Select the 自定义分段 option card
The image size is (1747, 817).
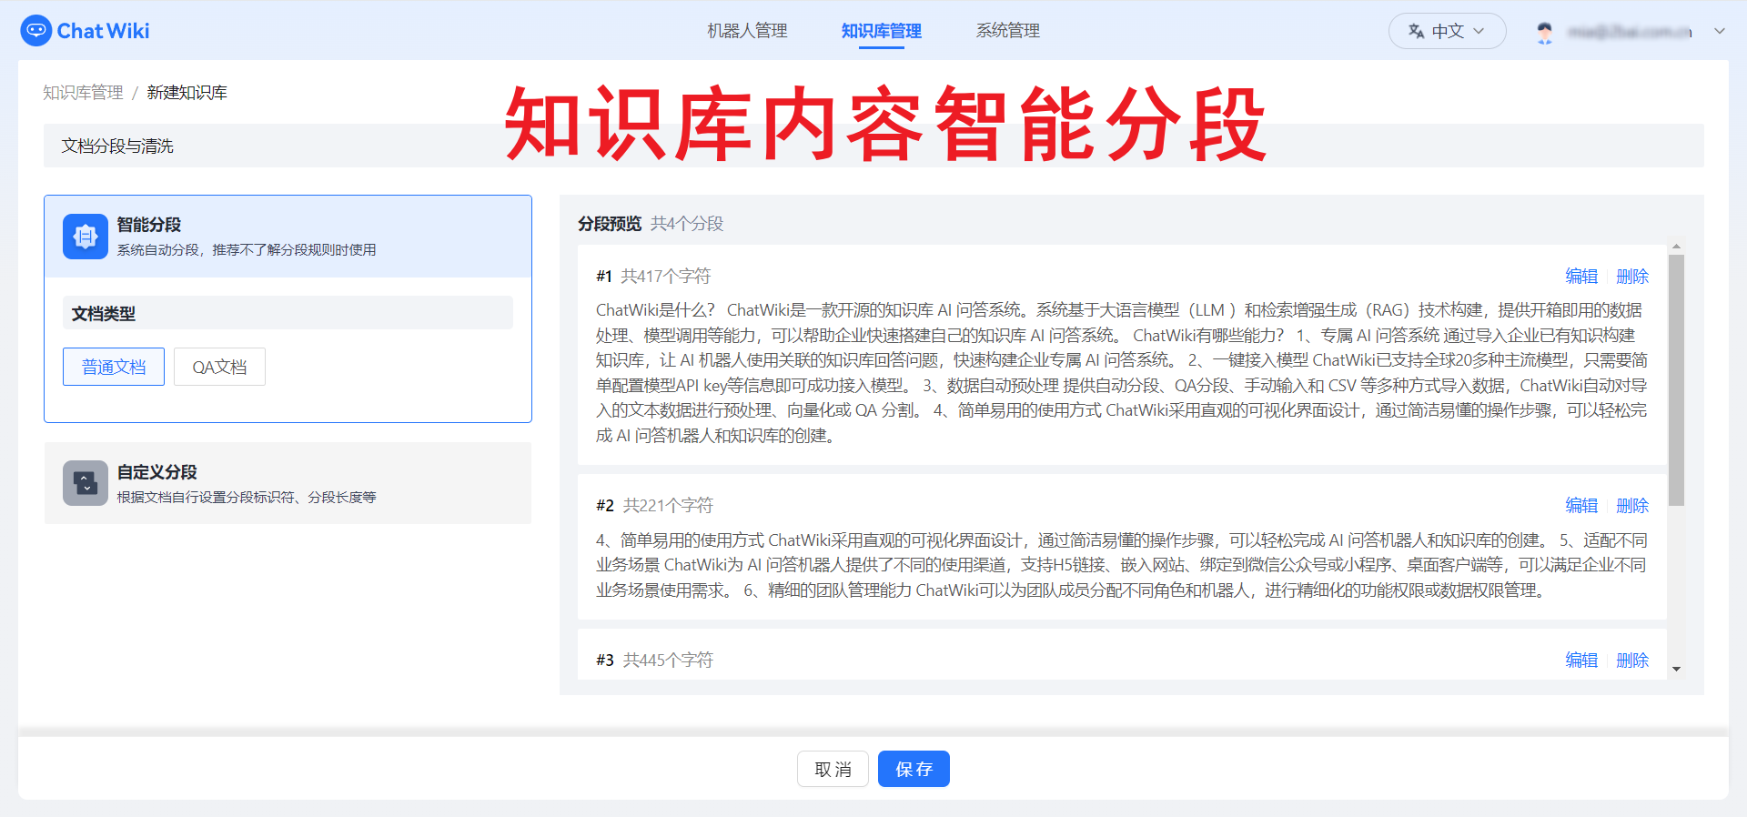pyautogui.click(x=288, y=483)
